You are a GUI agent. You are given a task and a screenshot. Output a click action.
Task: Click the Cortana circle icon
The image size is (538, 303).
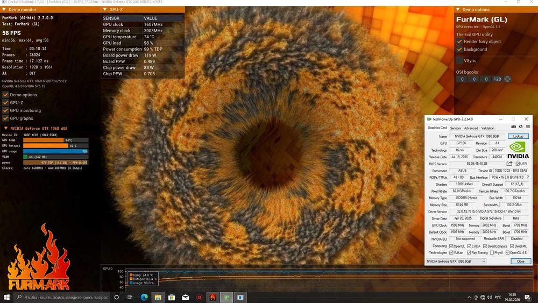[x=116, y=297]
